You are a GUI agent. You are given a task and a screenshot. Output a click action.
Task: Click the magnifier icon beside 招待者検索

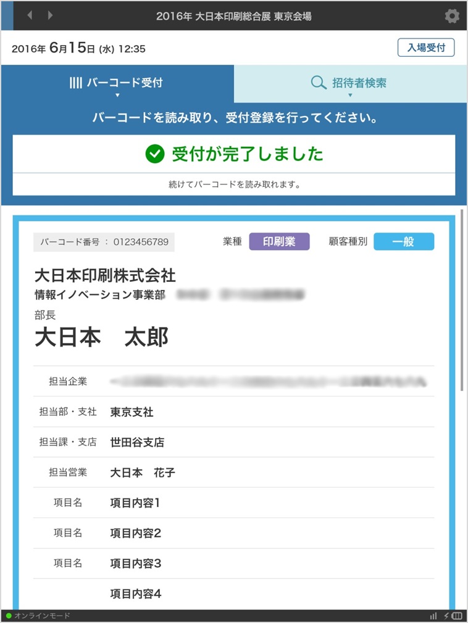click(319, 83)
